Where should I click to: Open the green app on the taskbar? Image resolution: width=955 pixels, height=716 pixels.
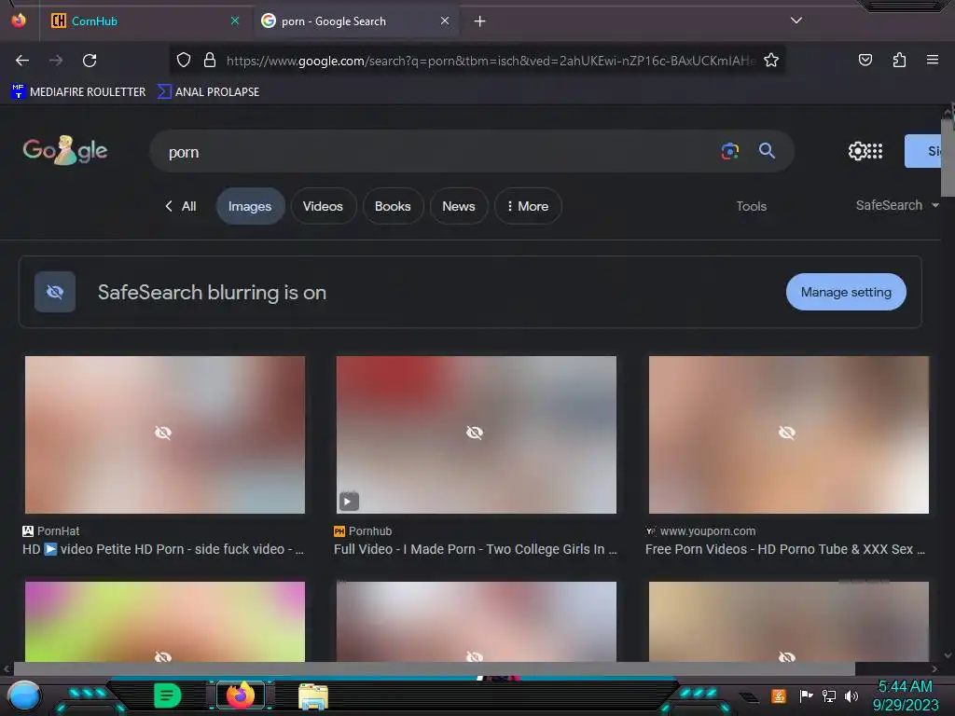168,695
